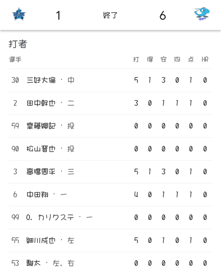Tap the DeNA BayStars team logo
This screenshot has height=267, width=221.
(x=19, y=15)
